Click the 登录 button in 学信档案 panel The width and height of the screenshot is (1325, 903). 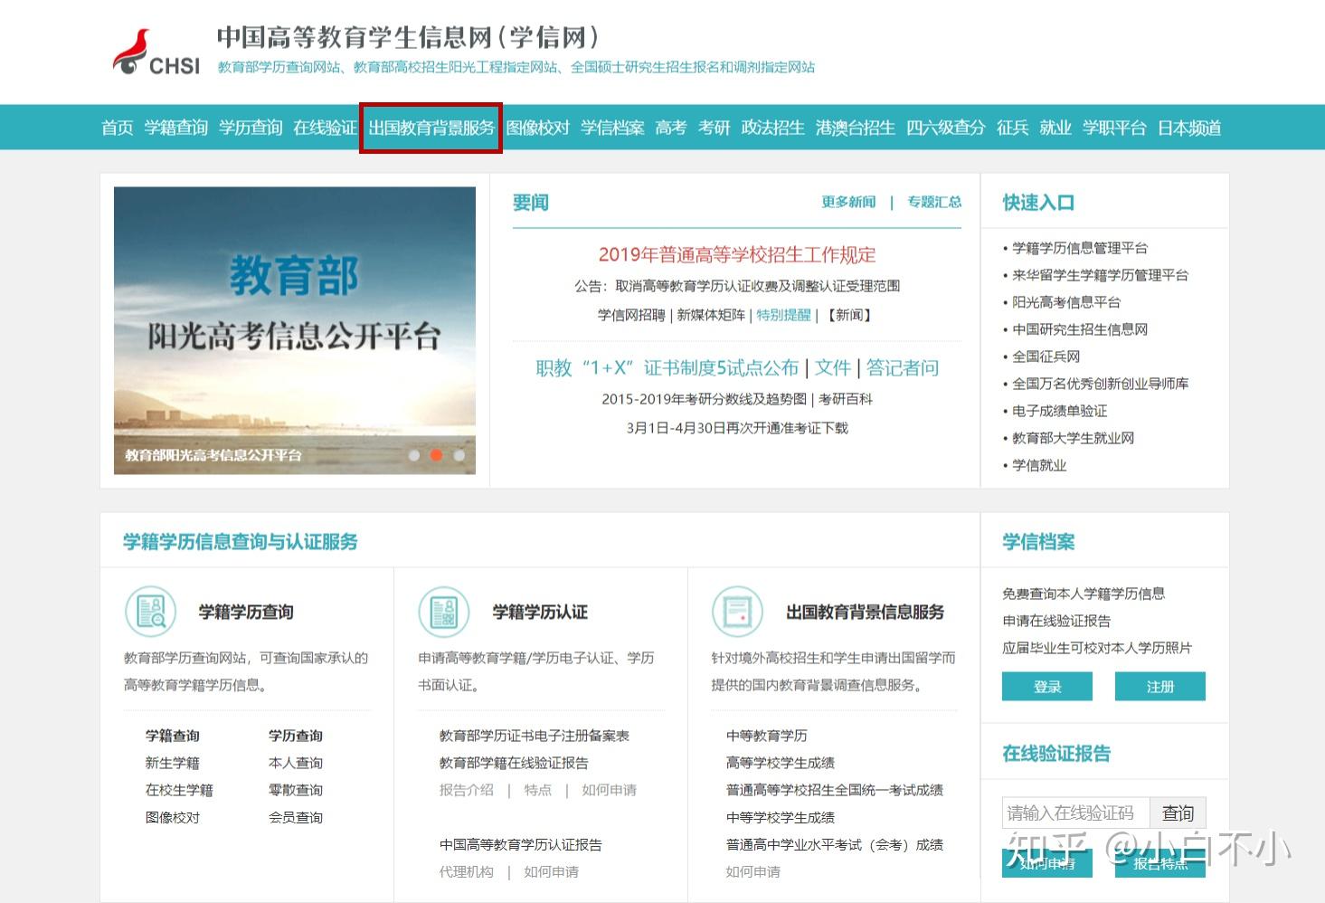click(1046, 686)
